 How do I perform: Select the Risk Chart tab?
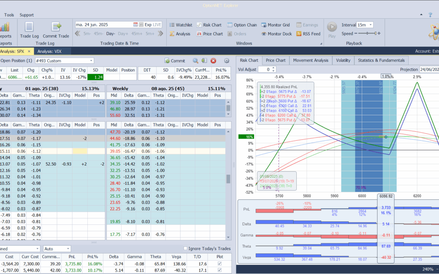[x=249, y=60]
